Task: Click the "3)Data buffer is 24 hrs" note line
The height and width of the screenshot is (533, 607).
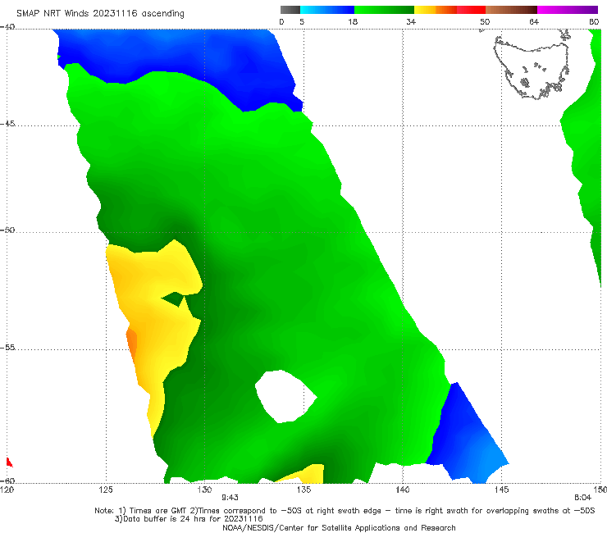Action: [189, 519]
